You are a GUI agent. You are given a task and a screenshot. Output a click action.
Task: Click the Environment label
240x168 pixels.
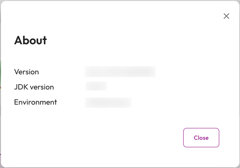click(35, 102)
